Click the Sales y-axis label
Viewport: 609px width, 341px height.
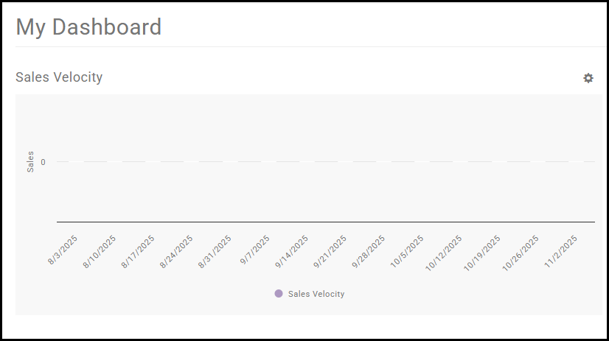(x=30, y=161)
